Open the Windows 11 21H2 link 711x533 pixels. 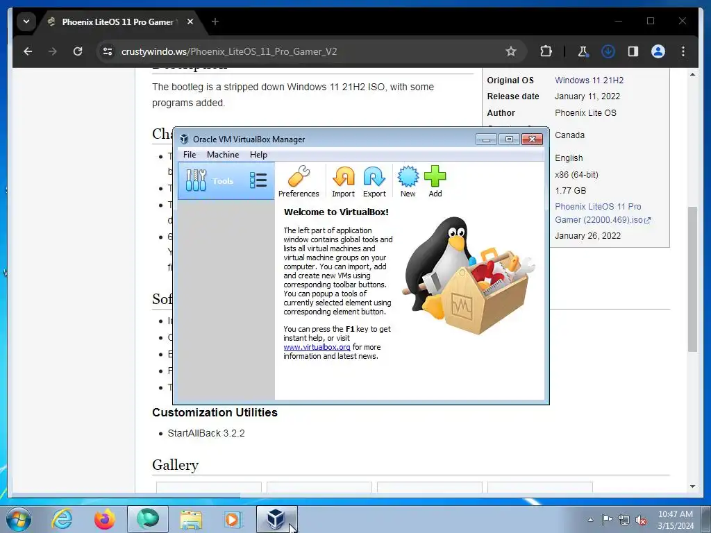[589, 81]
